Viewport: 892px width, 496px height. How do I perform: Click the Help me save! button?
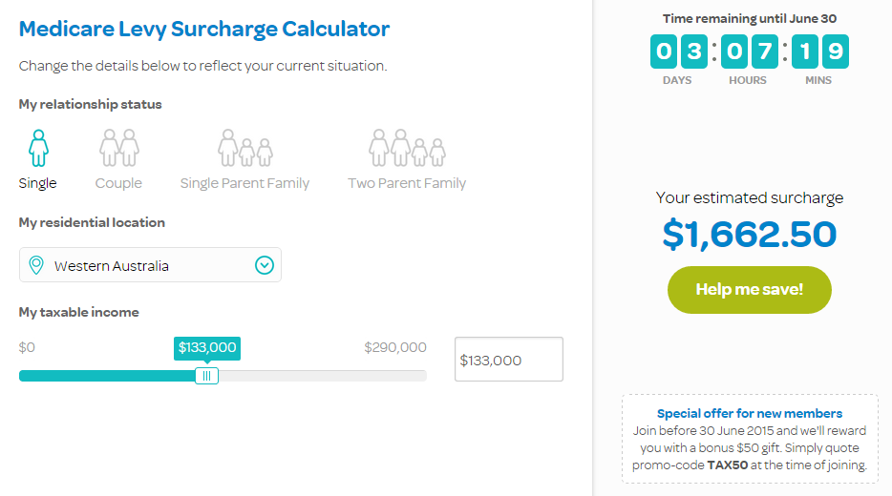coord(749,290)
